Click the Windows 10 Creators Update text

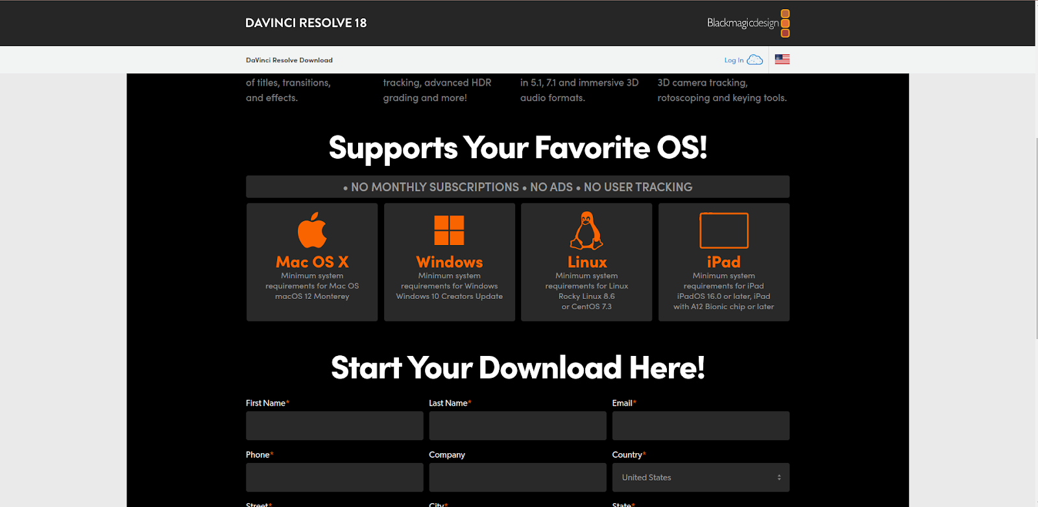(450, 296)
